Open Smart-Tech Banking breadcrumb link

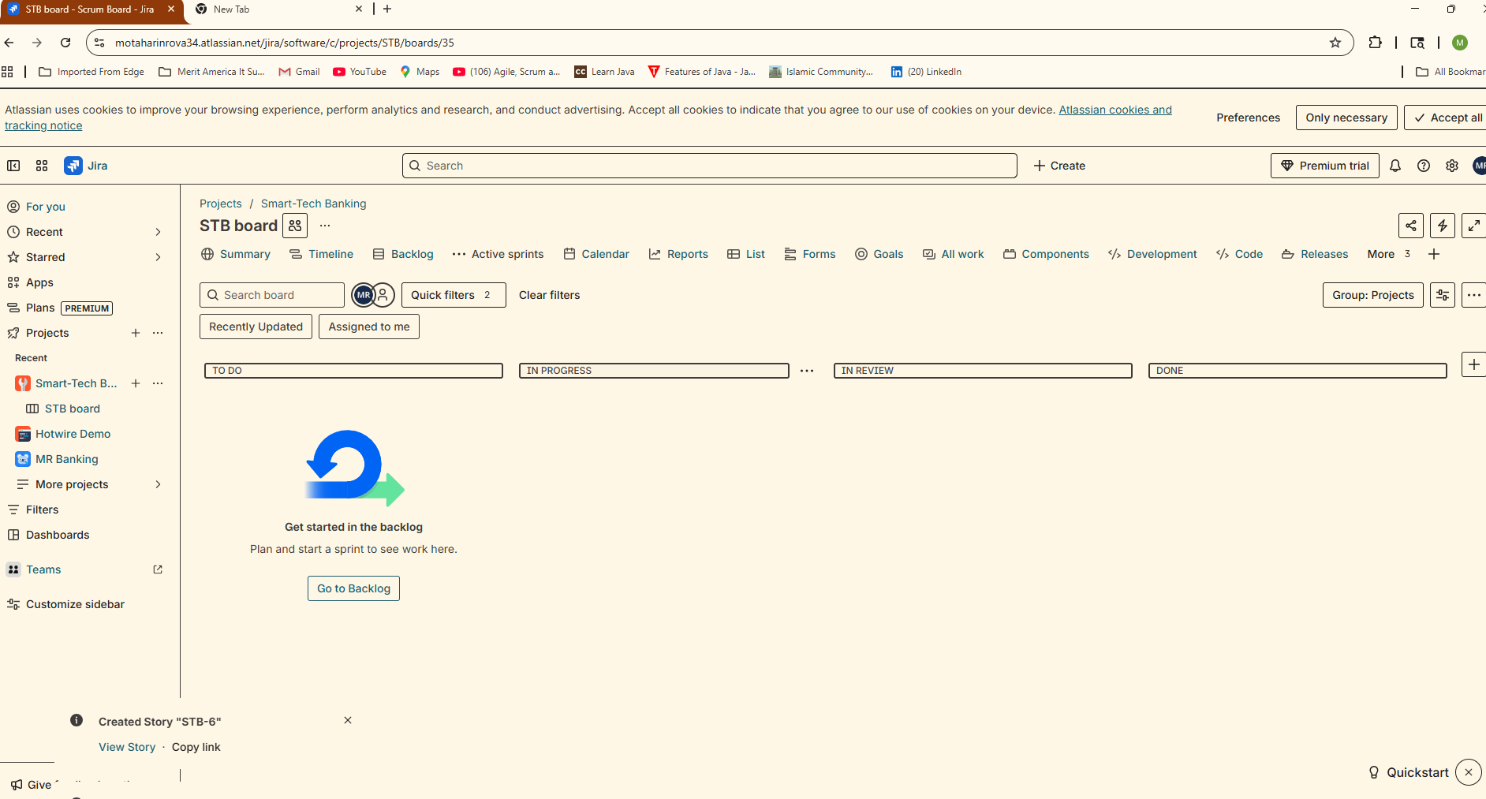pos(314,203)
